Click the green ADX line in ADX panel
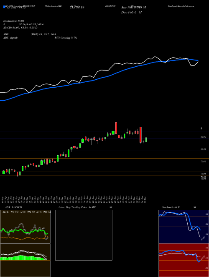Screen dimensions: 209x277 tap(25, 231)
